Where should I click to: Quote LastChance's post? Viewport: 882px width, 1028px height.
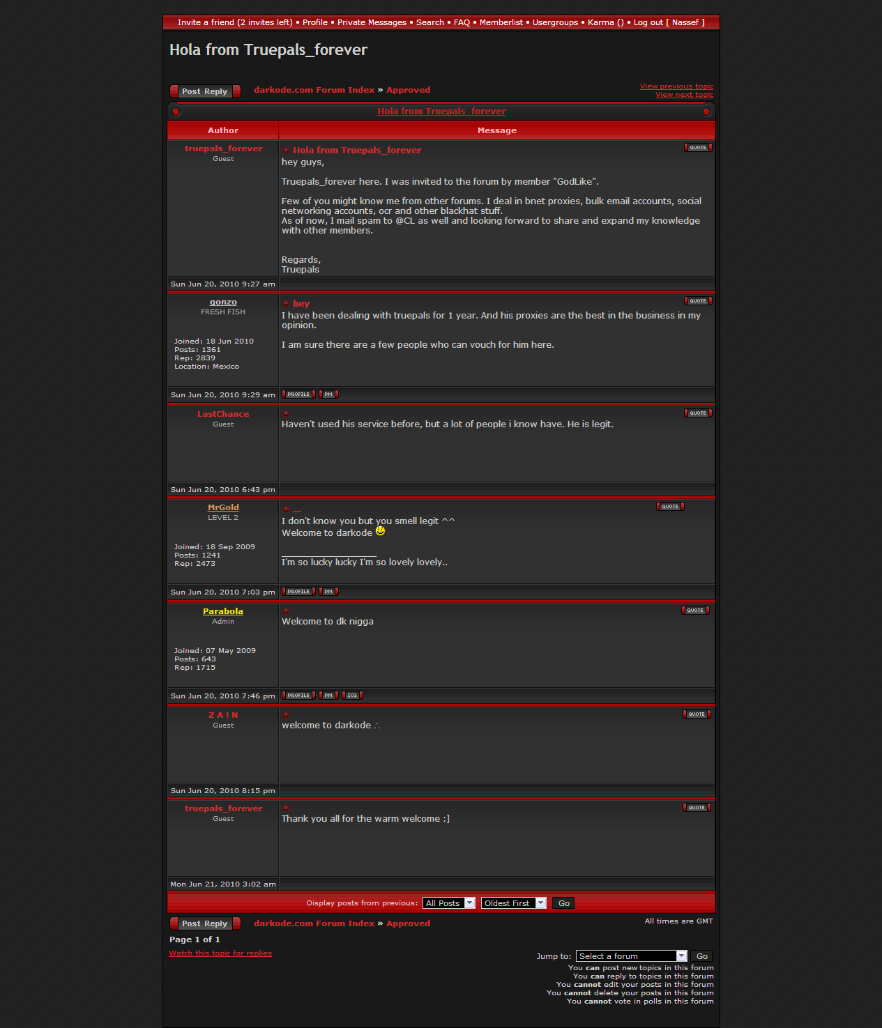tap(698, 413)
